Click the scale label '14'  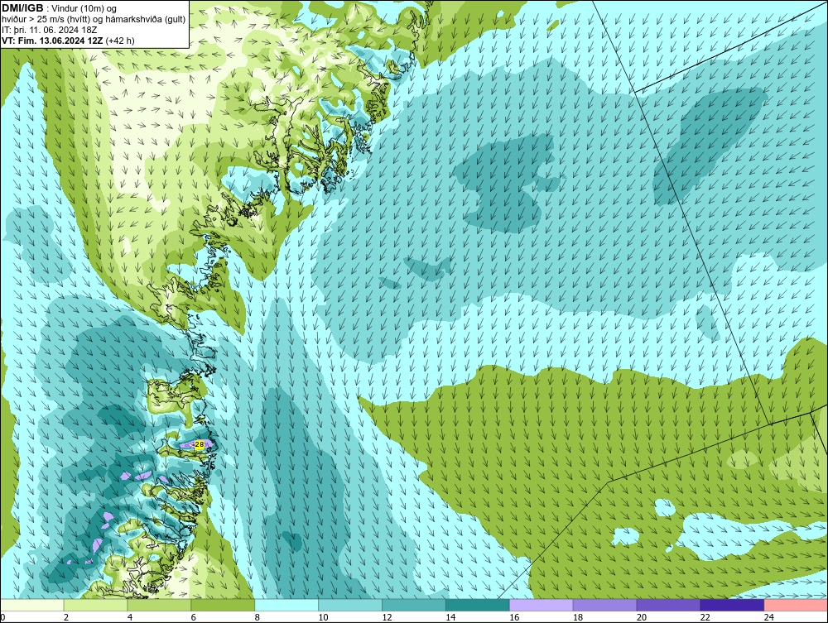450,617
